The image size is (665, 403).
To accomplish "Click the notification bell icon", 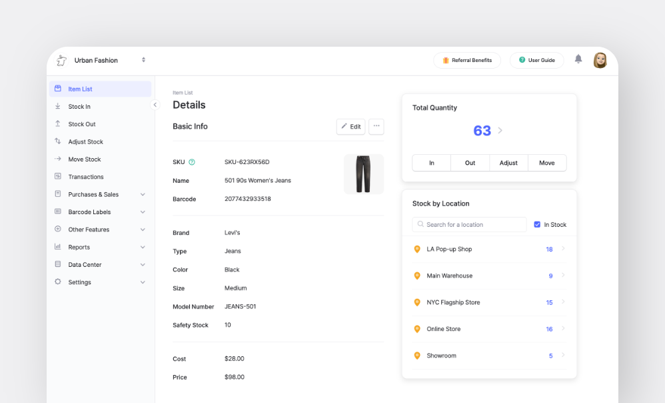I will tap(578, 60).
